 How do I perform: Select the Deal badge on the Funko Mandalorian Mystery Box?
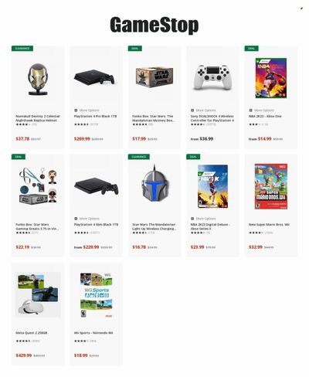(x=135, y=49)
